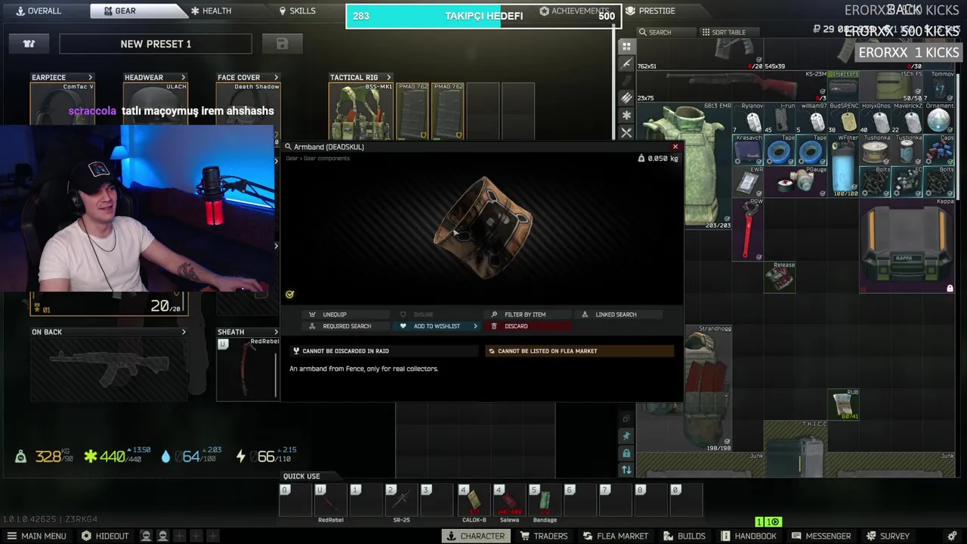967x544 pixels.
Task: Select the Strandhogg rig in stash
Action: 708,388
